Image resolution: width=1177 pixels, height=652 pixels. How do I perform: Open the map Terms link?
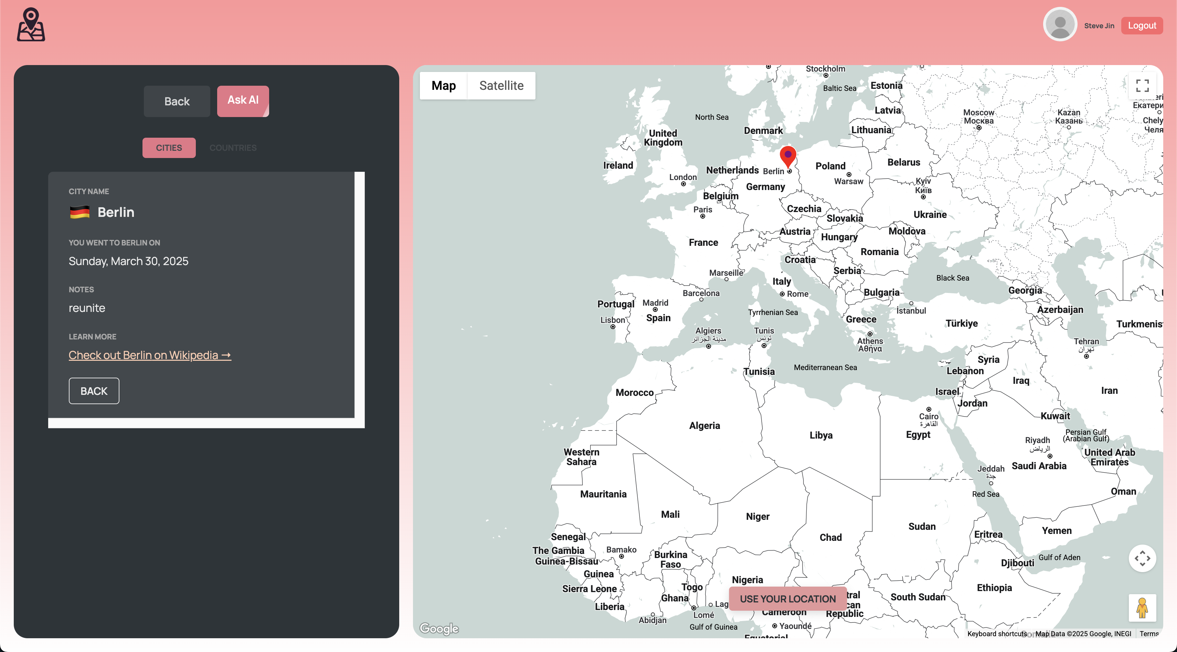(x=1149, y=634)
